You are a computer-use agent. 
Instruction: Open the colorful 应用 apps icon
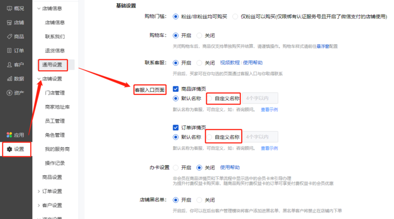pos(9,135)
